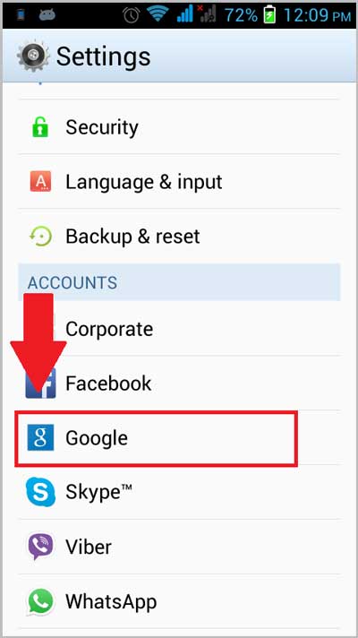Tap the Skype logo icon
This screenshot has width=358, height=638.
(x=40, y=492)
